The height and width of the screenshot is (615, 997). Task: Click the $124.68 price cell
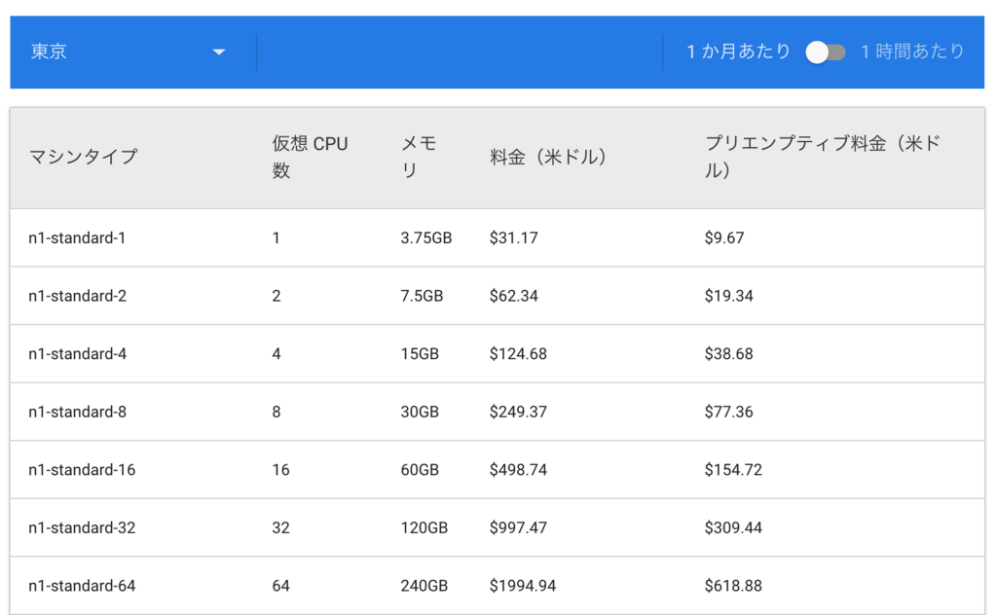[518, 354]
